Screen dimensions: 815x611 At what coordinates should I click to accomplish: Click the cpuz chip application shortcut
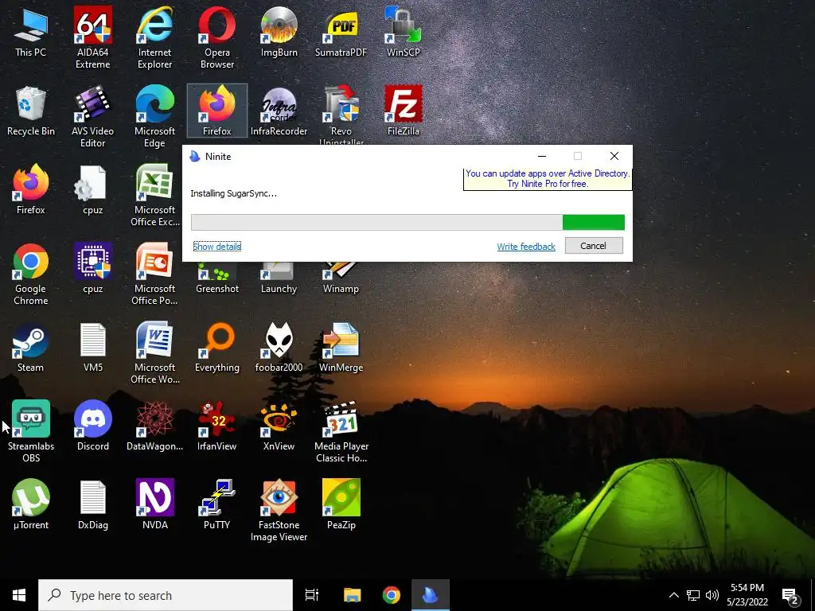(x=92, y=269)
